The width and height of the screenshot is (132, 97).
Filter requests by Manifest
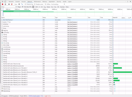click(62, 7)
